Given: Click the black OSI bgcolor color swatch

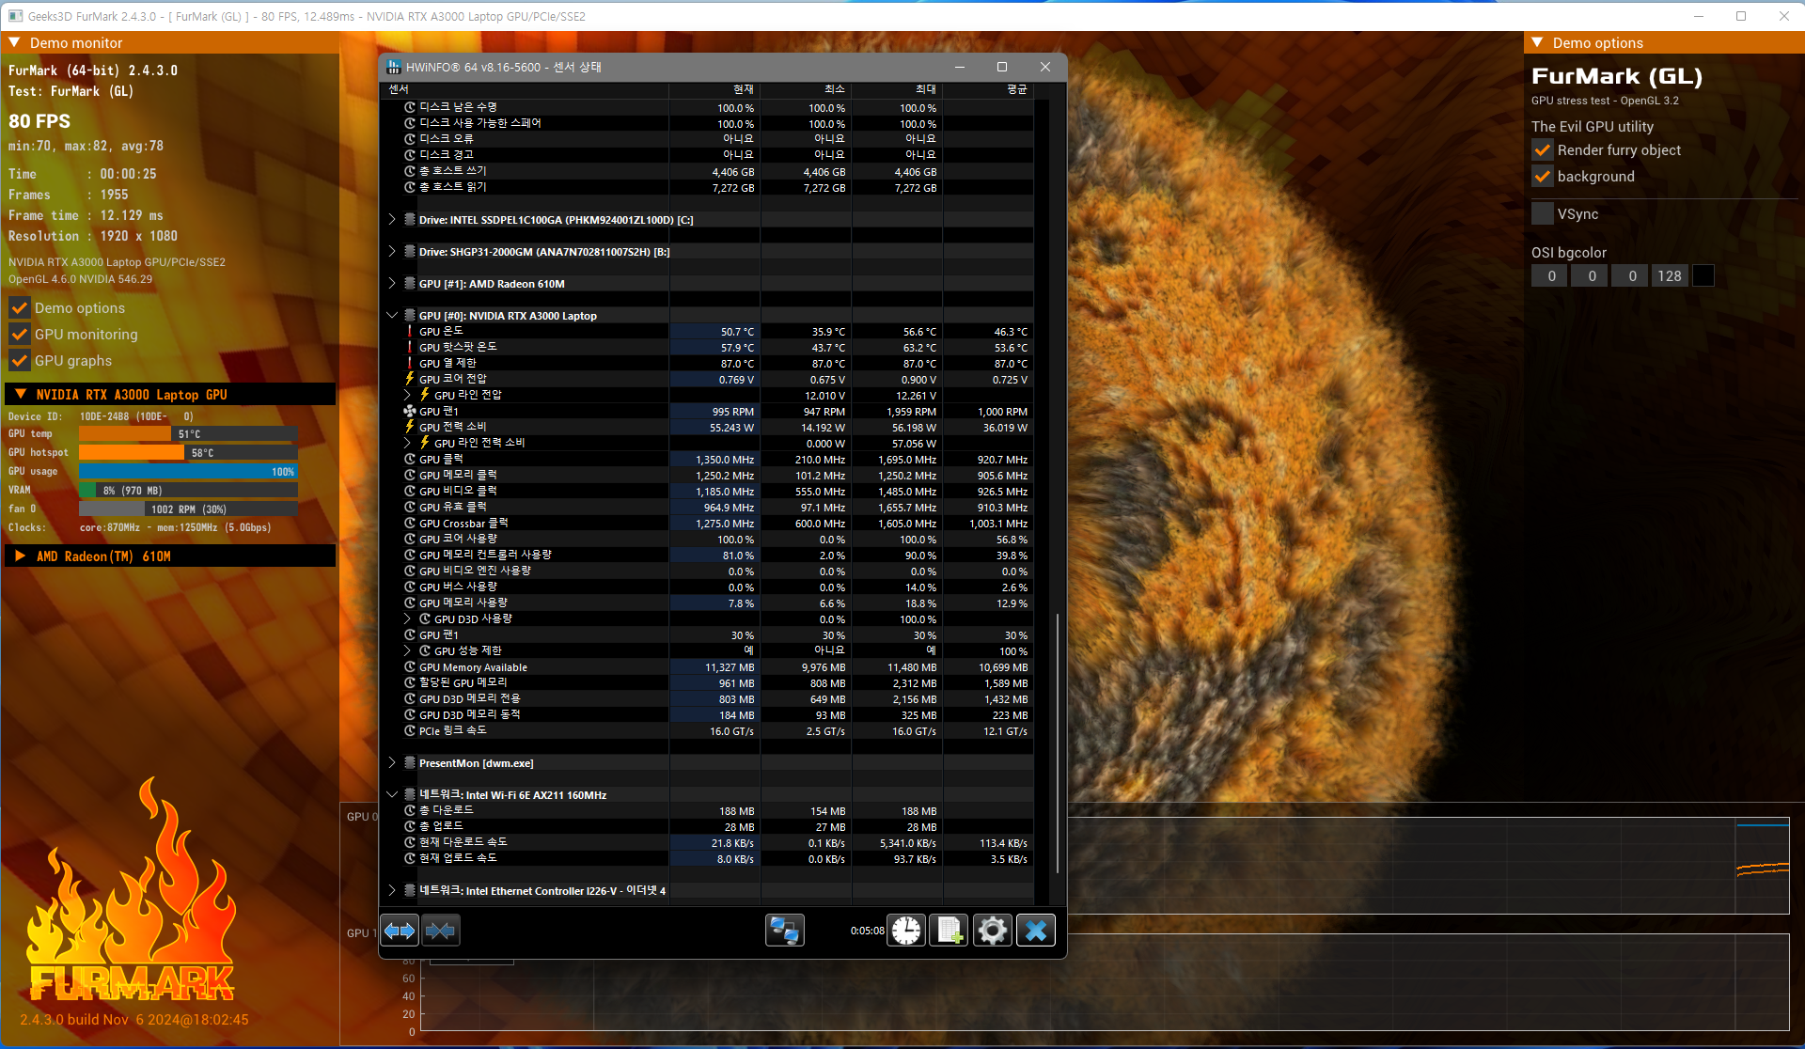Looking at the screenshot, I should point(1703,276).
